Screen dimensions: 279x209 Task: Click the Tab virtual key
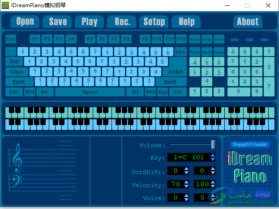coord(14,61)
